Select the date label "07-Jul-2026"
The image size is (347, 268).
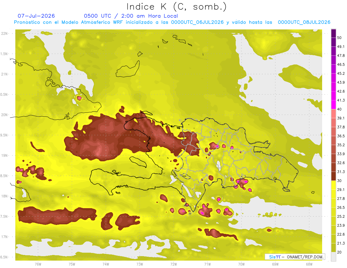[36, 16]
